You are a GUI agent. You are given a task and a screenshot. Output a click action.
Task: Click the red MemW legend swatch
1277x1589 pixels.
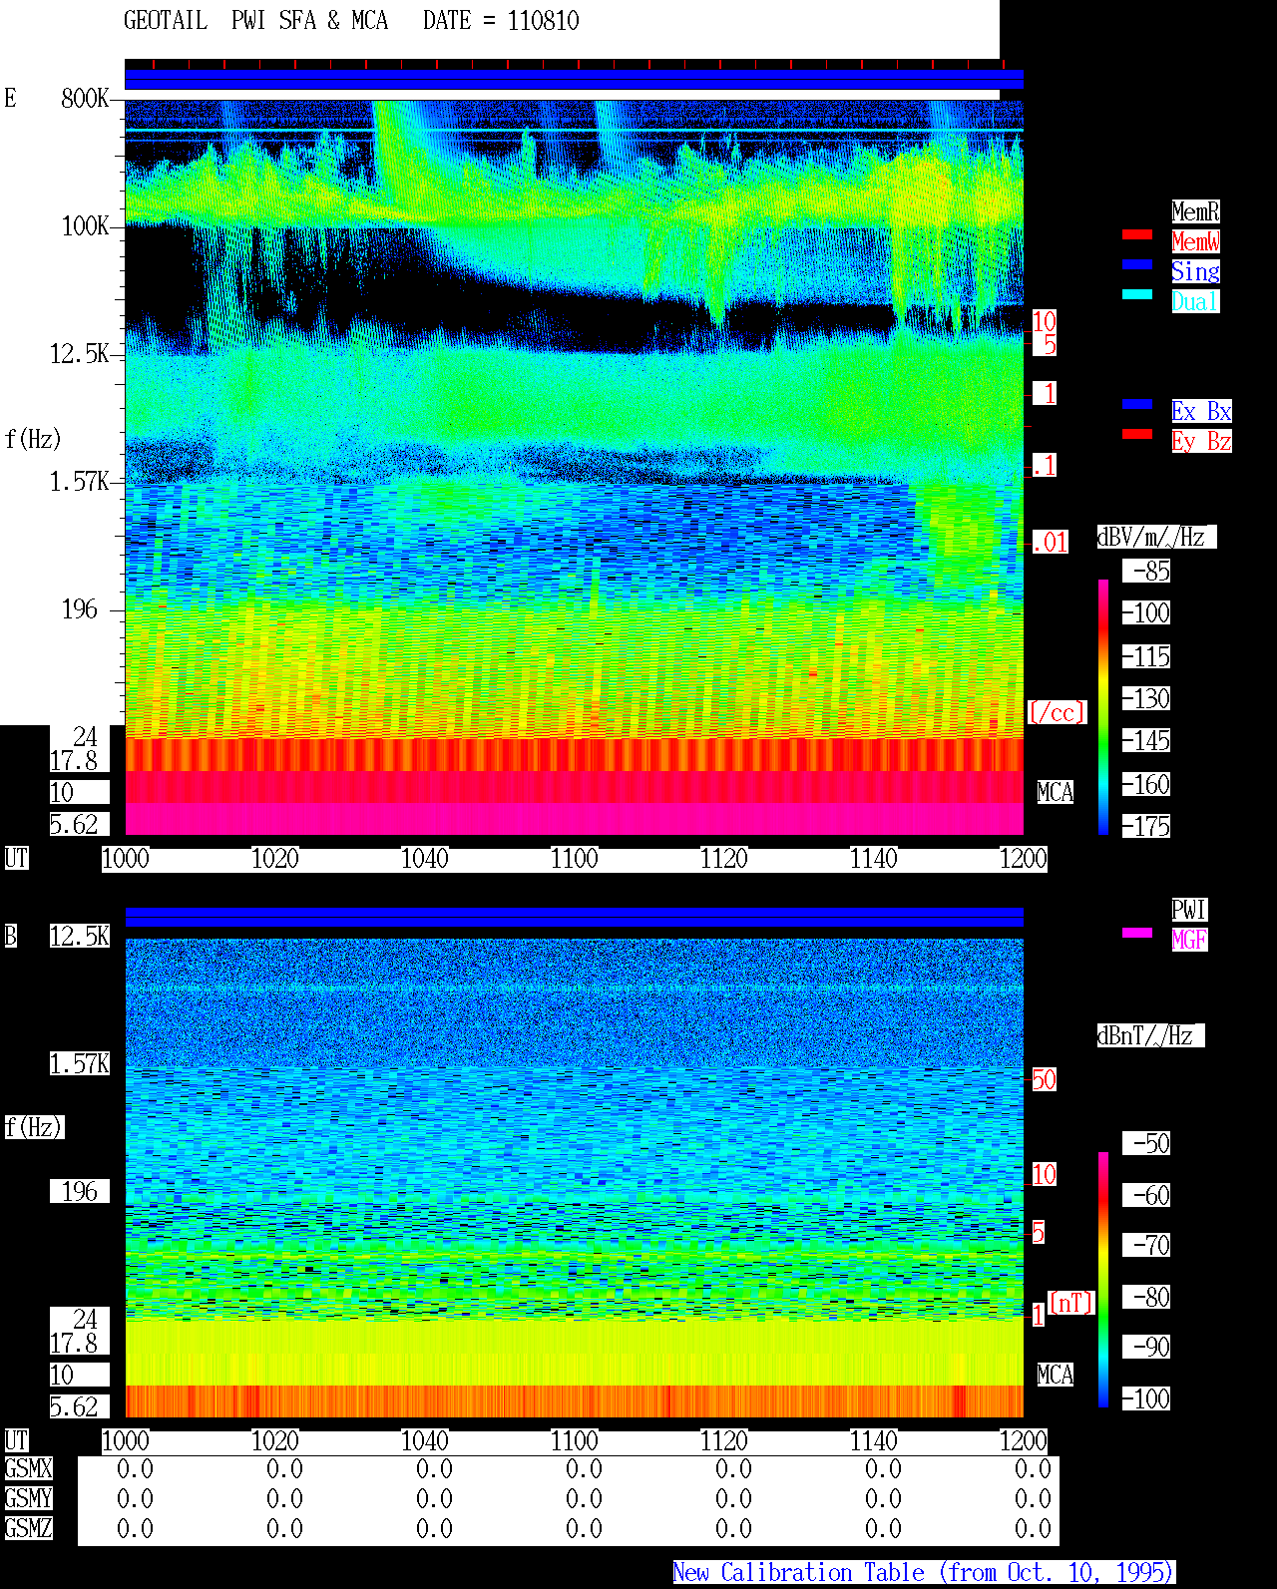pyautogui.click(x=1137, y=234)
